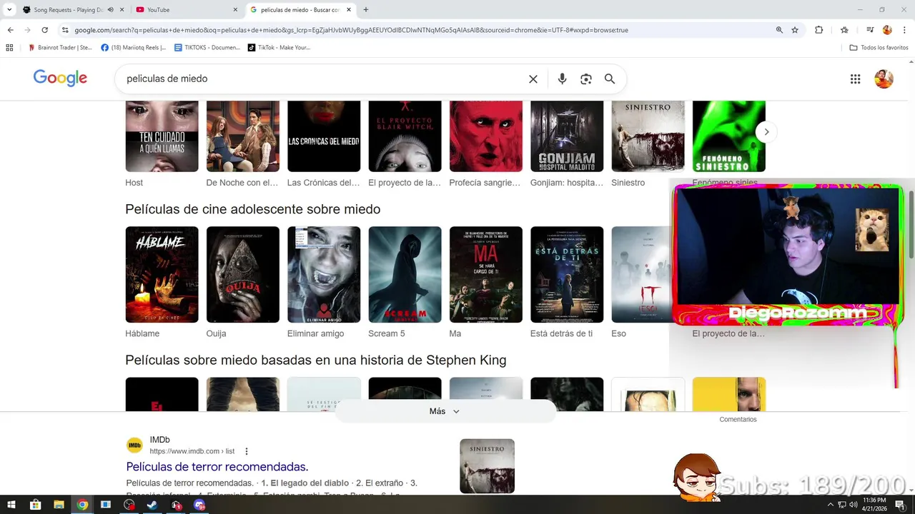Image resolution: width=915 pixels, height=514 pixels.
Task: Open De Noche con el... movie poster
Action: [242, 136]
